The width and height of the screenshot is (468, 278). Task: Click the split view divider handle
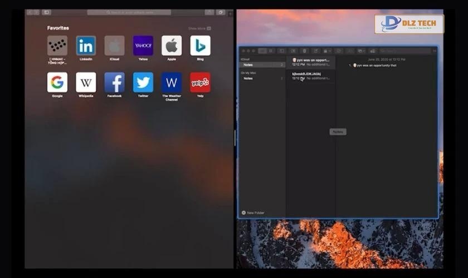[x=235, y=138]
